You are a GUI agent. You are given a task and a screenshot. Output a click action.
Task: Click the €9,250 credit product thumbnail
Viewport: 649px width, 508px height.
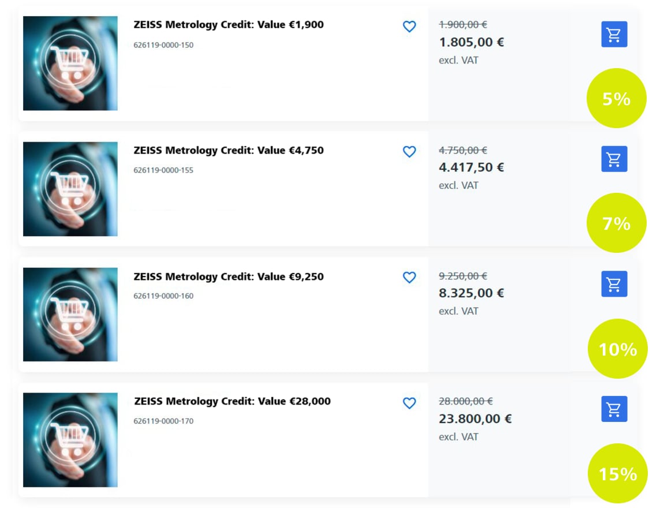[70, 315]
